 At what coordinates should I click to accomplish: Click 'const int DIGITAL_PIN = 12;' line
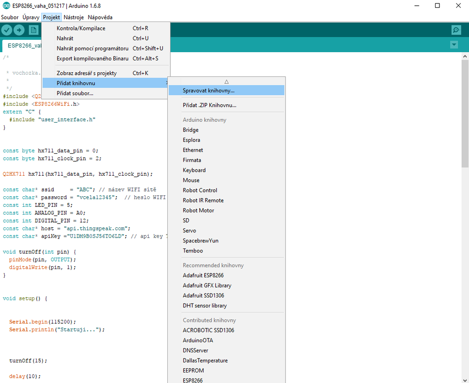pyautogui.click(x=46, y=221)
